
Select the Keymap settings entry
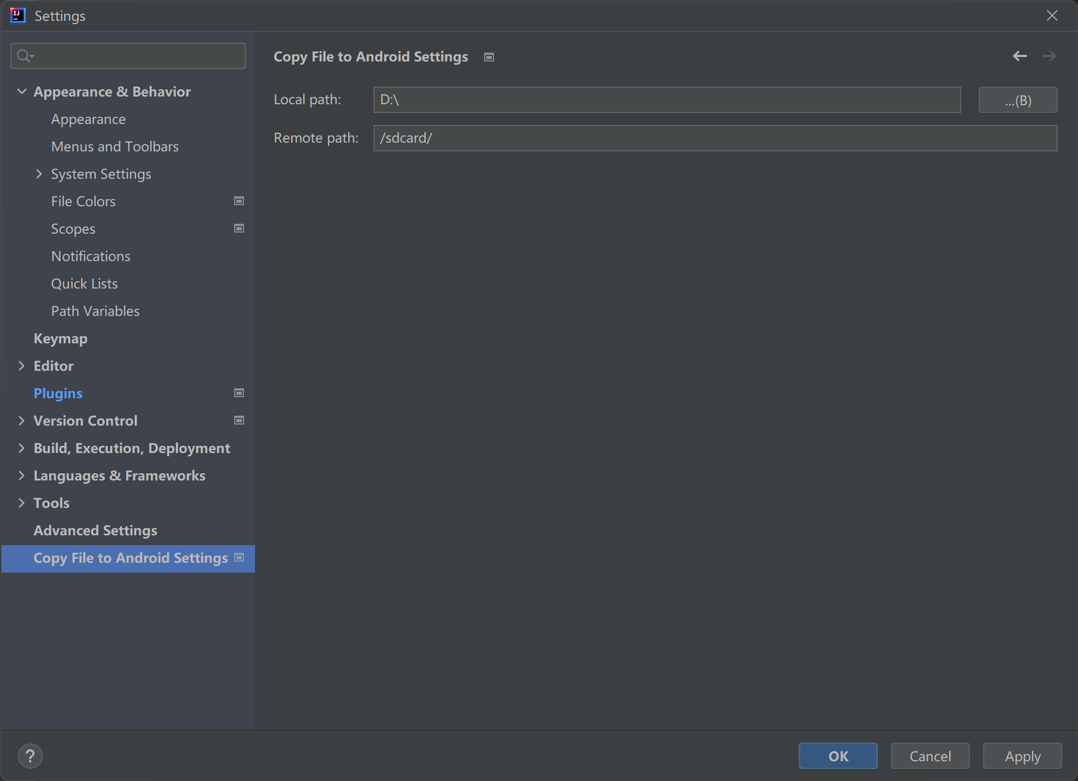point(60,338)
